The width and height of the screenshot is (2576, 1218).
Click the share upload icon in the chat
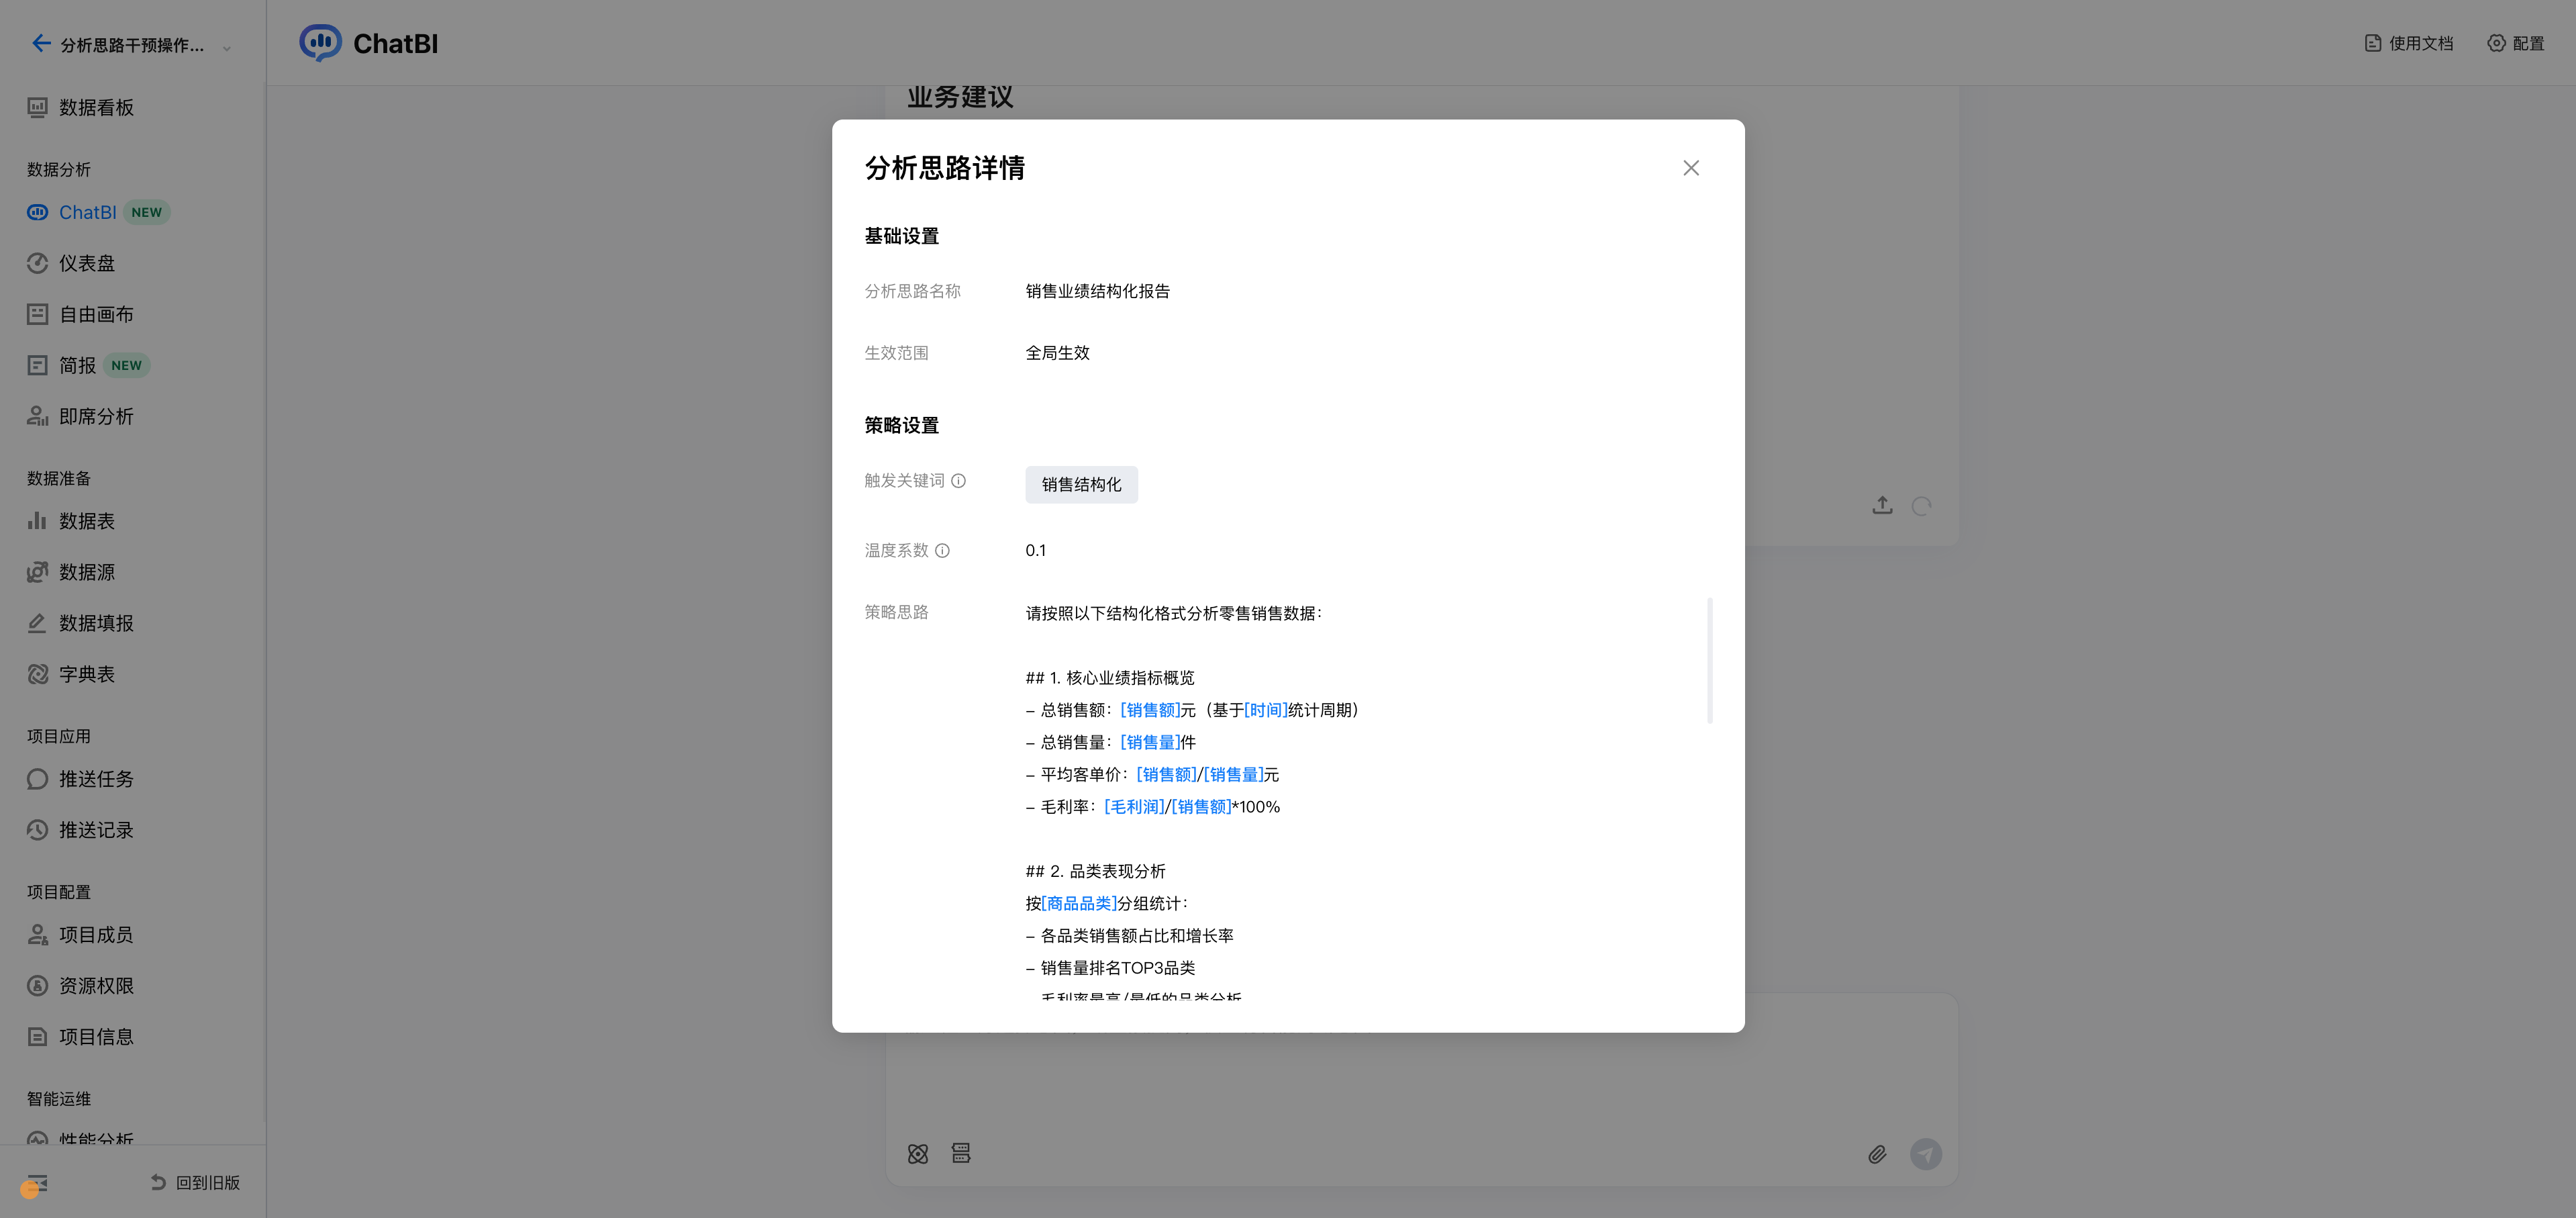pyautogui.click(x=1882, y=506)
